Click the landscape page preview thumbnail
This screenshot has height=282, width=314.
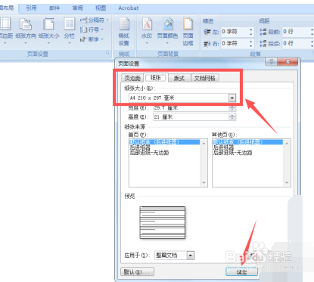(x=163, y=222)
